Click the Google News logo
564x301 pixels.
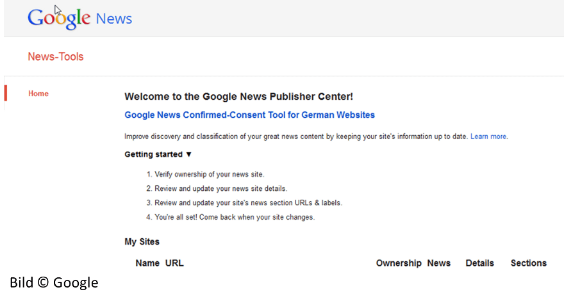pos(80,19)
